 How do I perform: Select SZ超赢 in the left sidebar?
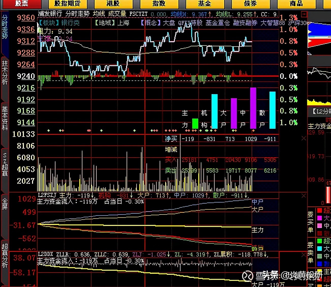[5, 164]
